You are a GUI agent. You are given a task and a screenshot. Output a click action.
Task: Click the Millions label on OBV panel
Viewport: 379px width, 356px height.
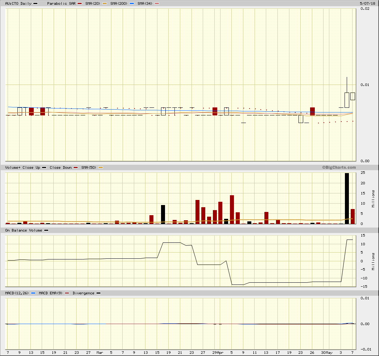[x=373, y=261]
